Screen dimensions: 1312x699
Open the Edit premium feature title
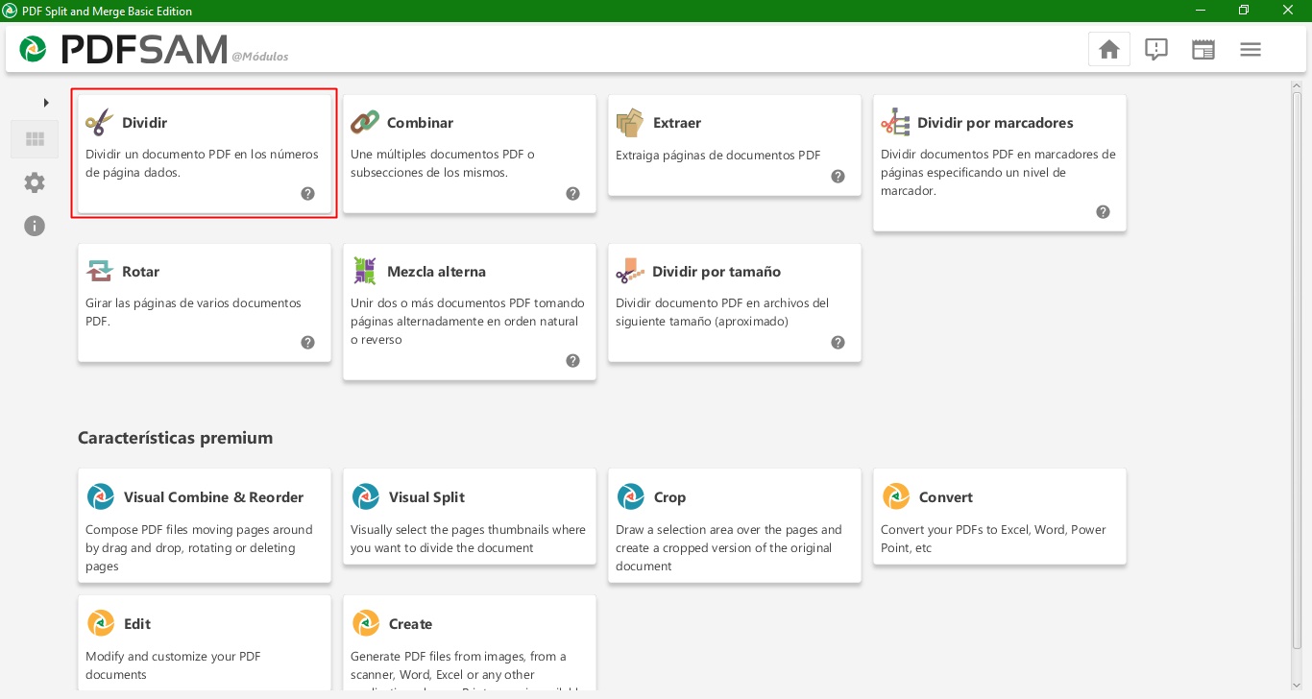(x=137, y=624)
